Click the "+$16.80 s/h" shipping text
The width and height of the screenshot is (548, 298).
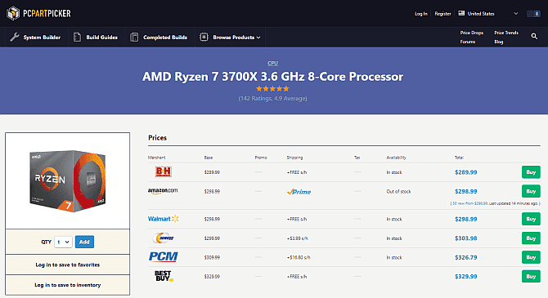point(299,257)
